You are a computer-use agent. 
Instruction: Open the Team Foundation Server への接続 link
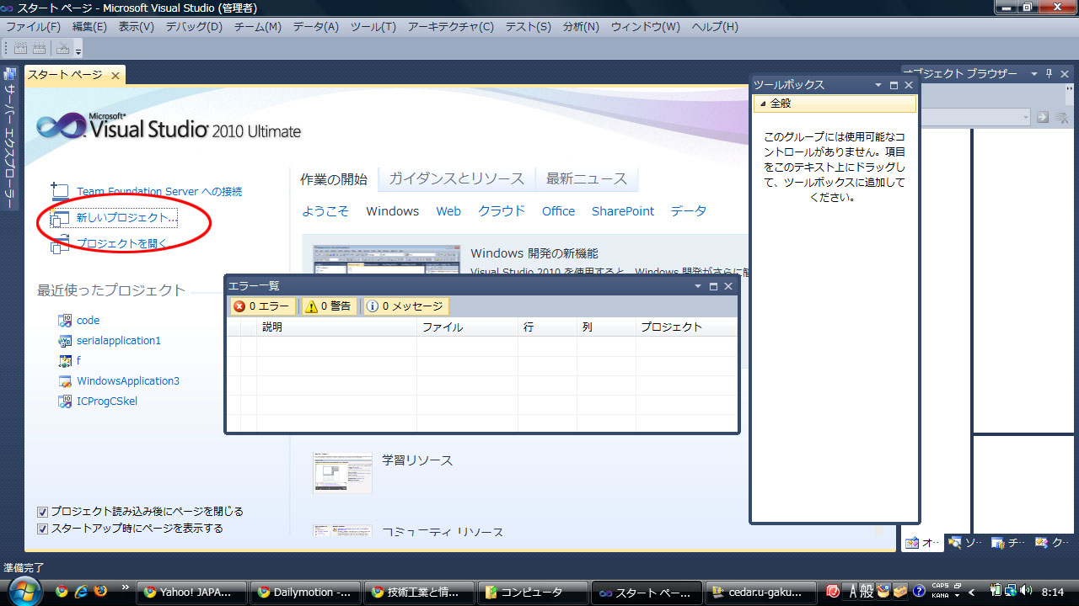(159, 192)
